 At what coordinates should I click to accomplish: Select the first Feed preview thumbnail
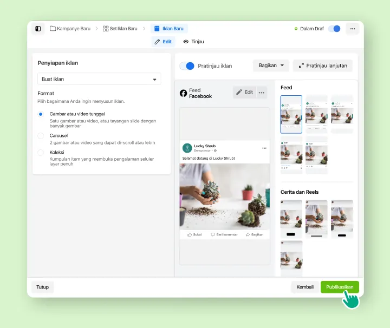(x=291, y=114)
